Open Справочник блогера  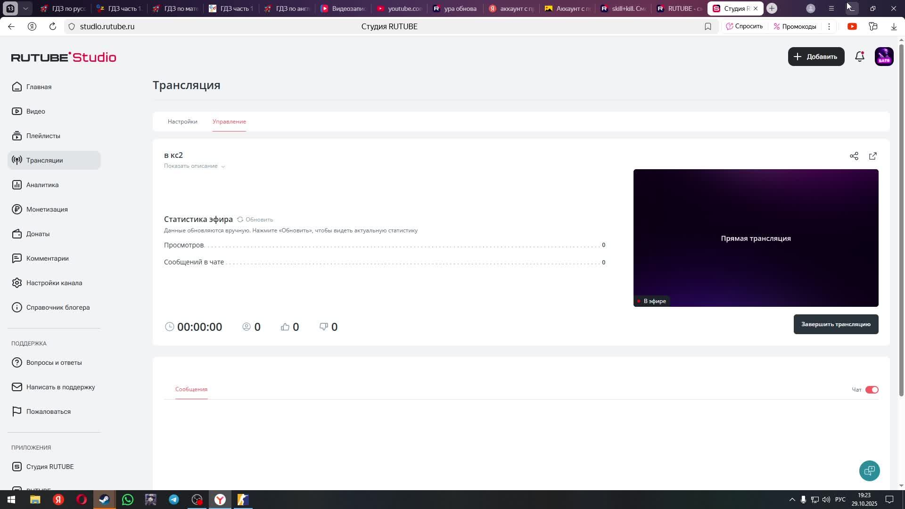(x=54, y=307)
